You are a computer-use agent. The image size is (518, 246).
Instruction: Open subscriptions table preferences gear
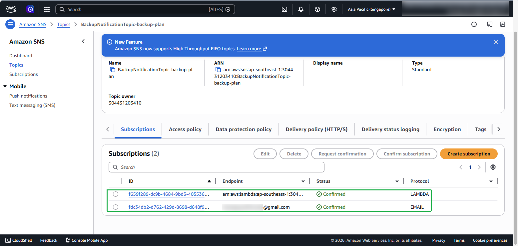click(493, 167)
